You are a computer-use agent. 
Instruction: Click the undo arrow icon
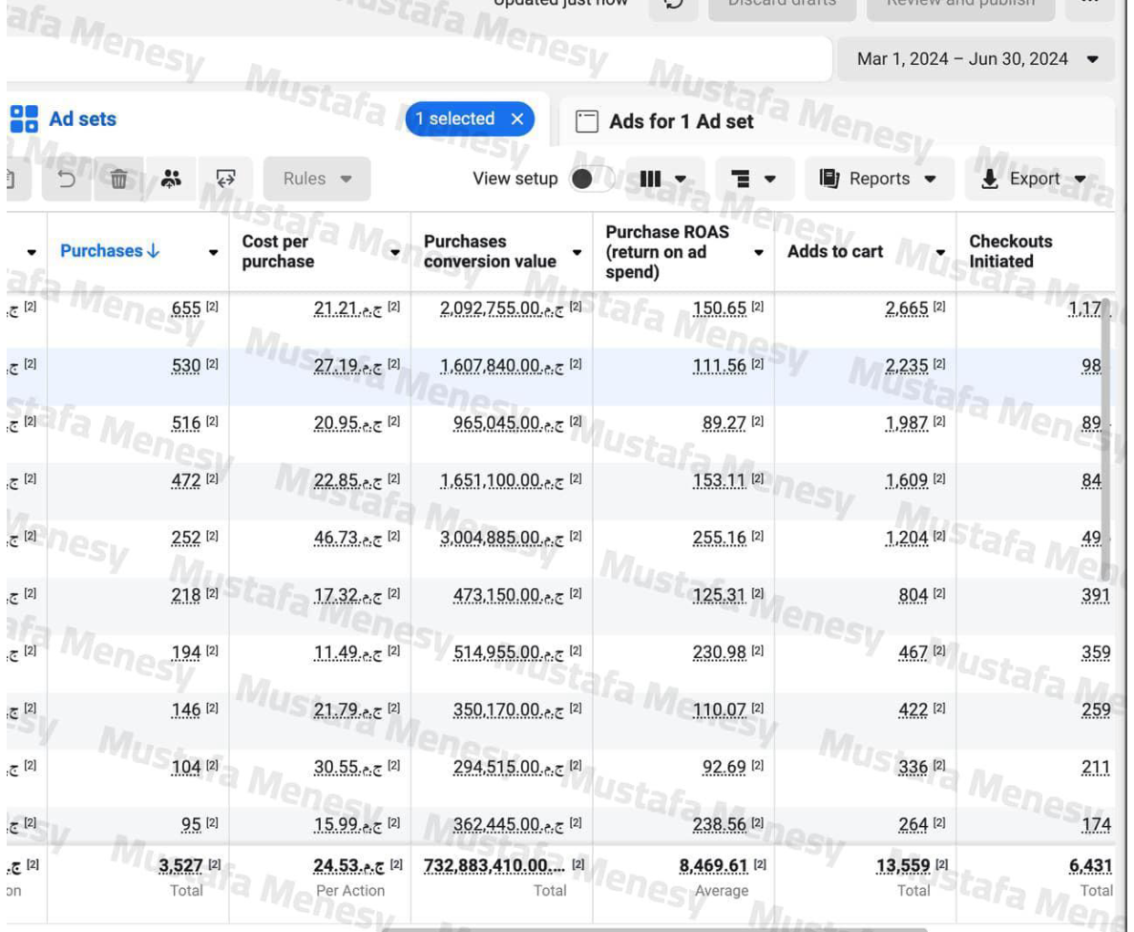click(68, 179)
